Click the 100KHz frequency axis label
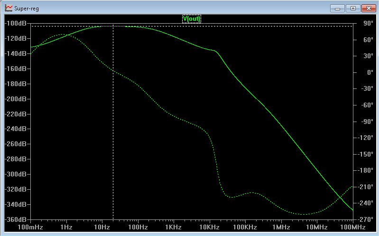Viewport: 379px width, 236px height. (245, 227)
